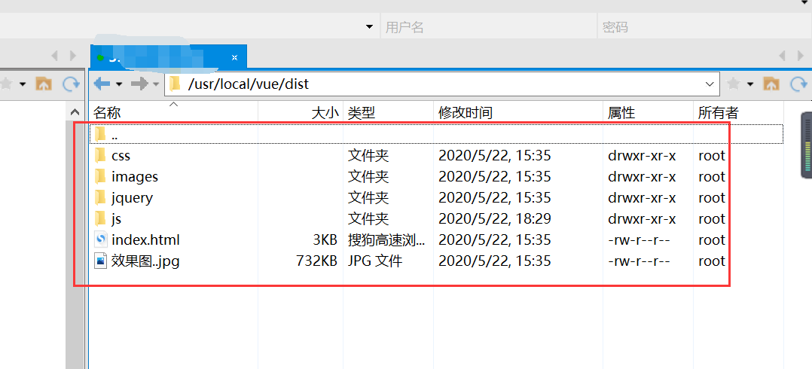Select the jquery folder
The image size is (812, 369).
437,198
